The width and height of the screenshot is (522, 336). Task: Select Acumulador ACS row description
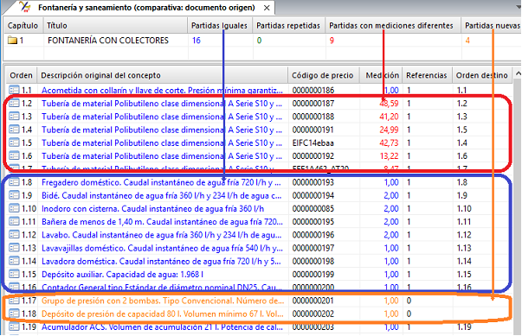coord(162,327)
